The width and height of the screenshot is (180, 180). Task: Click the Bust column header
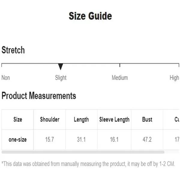147,119
